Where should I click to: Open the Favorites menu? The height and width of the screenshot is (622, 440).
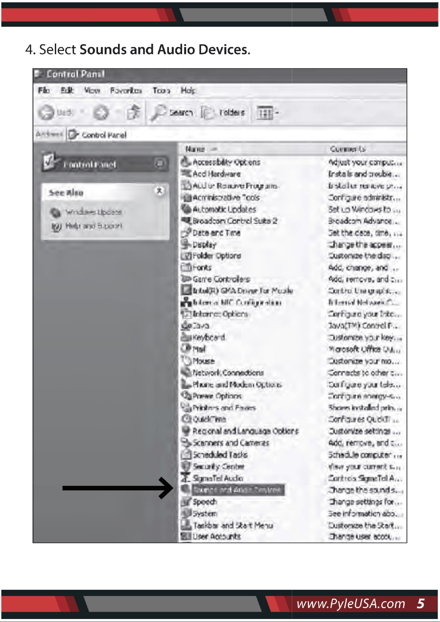coord(126,90)
